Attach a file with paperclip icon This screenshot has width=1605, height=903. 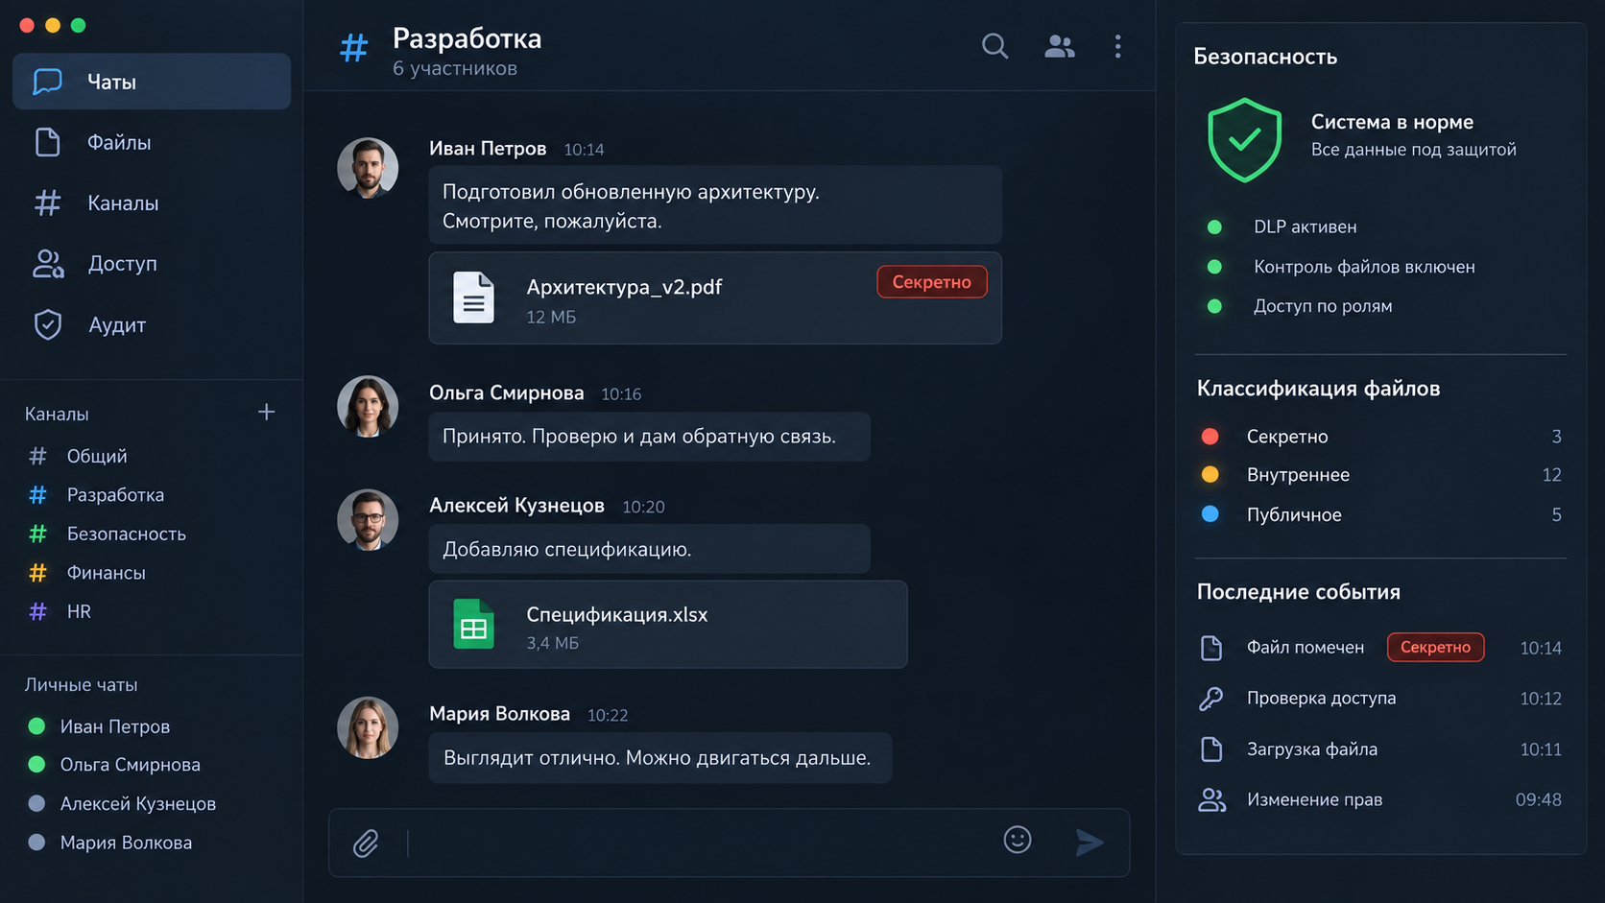click(366, 844)
